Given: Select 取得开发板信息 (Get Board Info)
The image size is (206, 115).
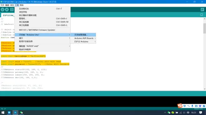Looking at the screenshot, I should click(42, 41).
